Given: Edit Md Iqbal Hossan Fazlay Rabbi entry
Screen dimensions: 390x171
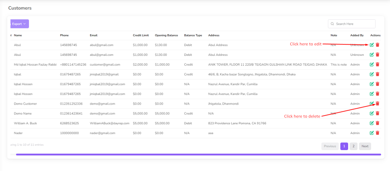Looking at the screenshot, I should pyautogui.click(x=372, y=64).
